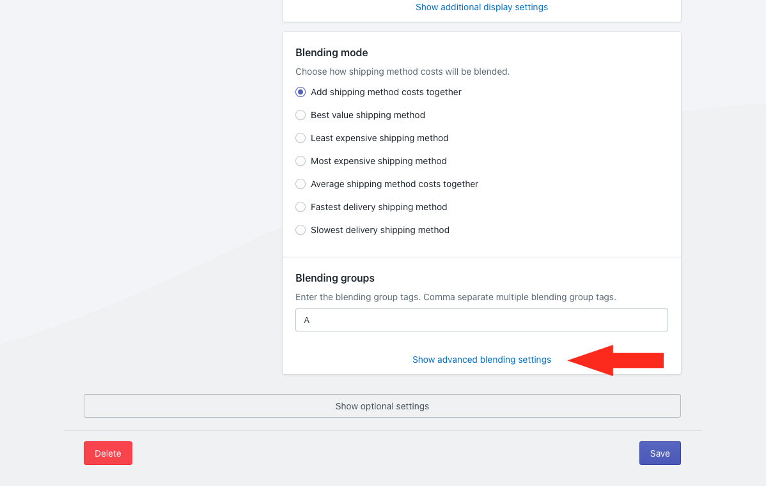Click the red Delete button

pos(107,453)
